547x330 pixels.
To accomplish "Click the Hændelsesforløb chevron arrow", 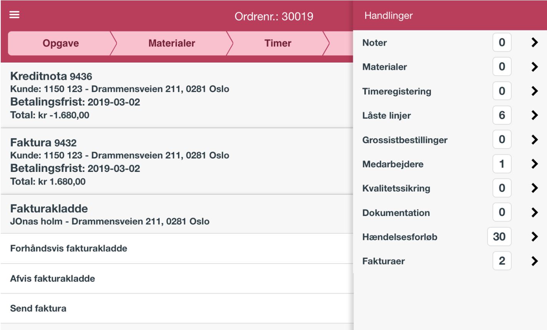I will [534, 237].
